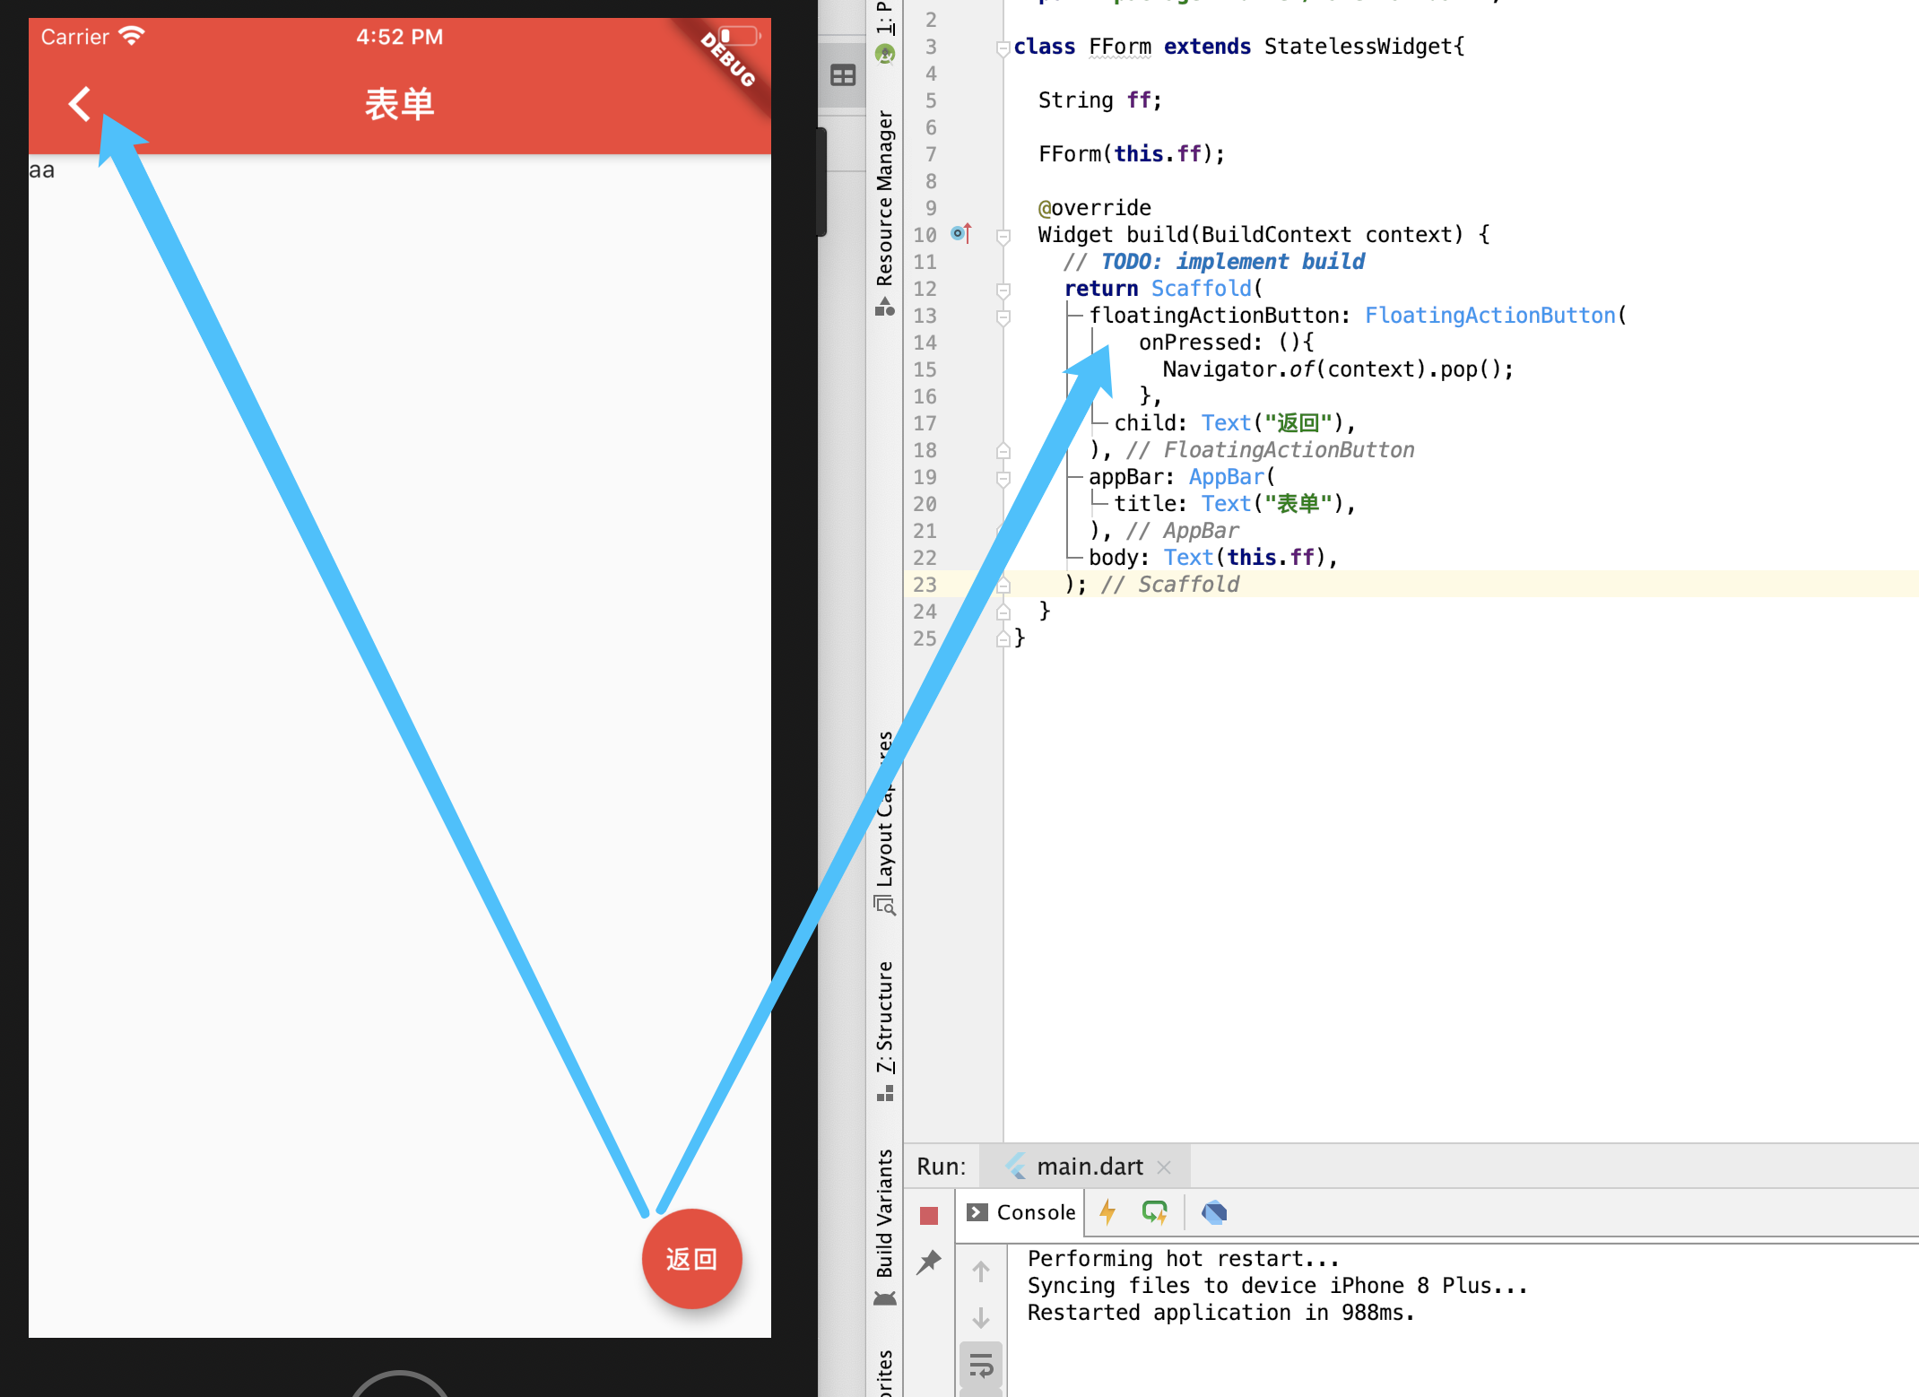Click the hot reload lightning icon

1107,1212
